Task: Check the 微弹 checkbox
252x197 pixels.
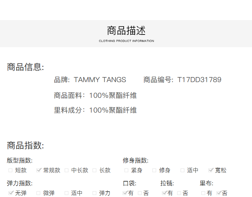Action: coord(39,193)
